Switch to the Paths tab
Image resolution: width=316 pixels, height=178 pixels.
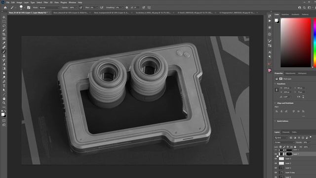(x=294, y=132)
